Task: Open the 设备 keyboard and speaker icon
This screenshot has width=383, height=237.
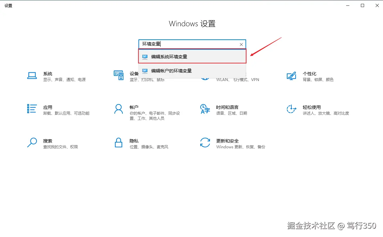Action: point(119,75)
